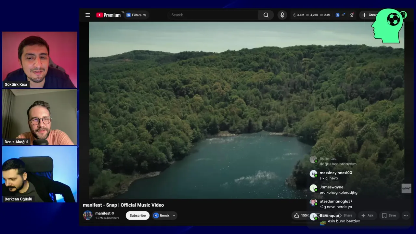Click the '1.07M subscribers' text

(x=107, y=218)
